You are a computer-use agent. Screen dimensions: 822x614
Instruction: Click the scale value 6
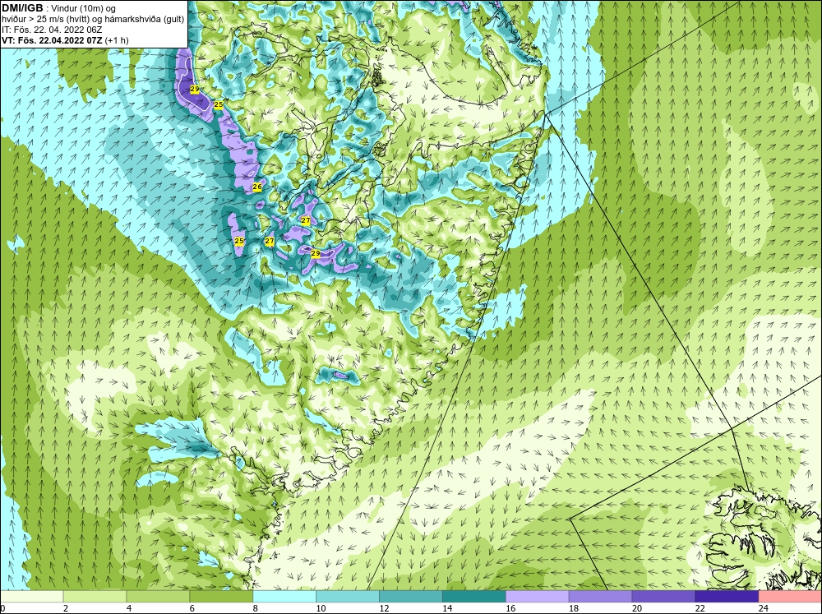[192, 608]
